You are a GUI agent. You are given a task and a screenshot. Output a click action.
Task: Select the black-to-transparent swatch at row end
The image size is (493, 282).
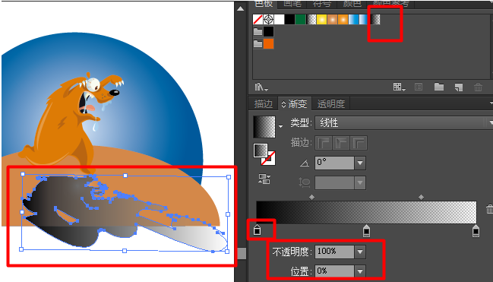[x=375, y=20]
